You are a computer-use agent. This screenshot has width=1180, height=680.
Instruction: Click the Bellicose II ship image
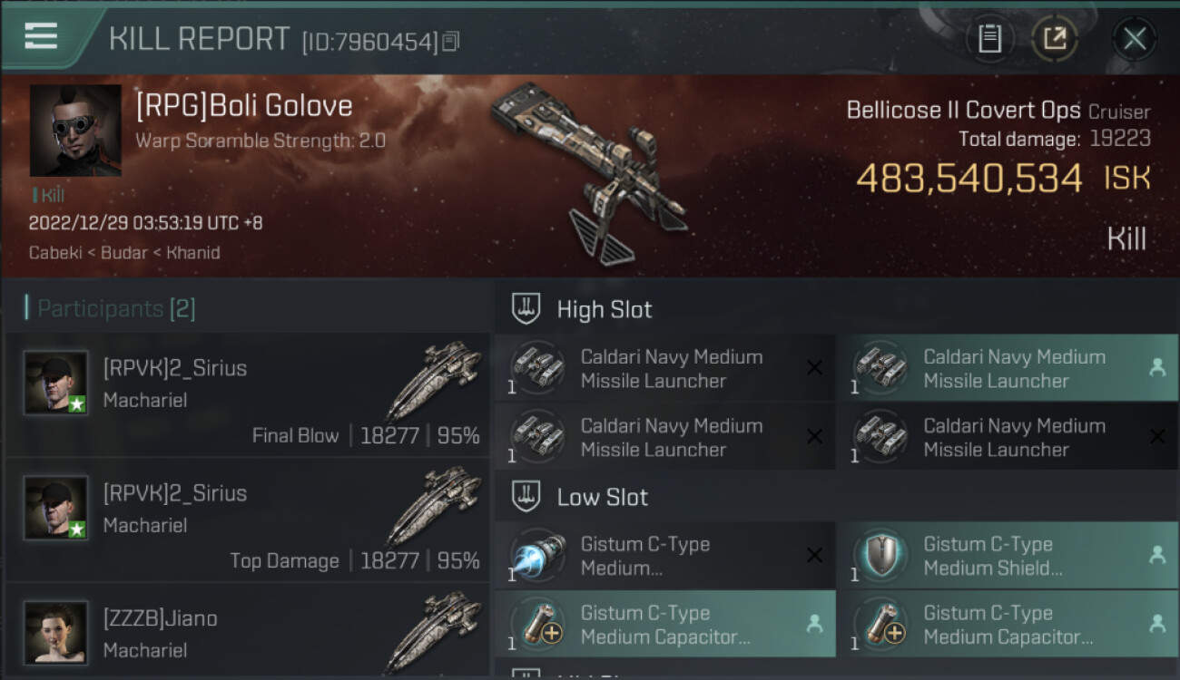590,171
